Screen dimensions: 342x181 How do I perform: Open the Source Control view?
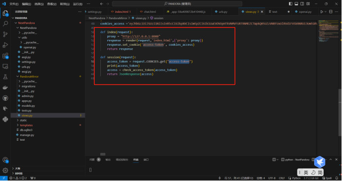[5, 34]
